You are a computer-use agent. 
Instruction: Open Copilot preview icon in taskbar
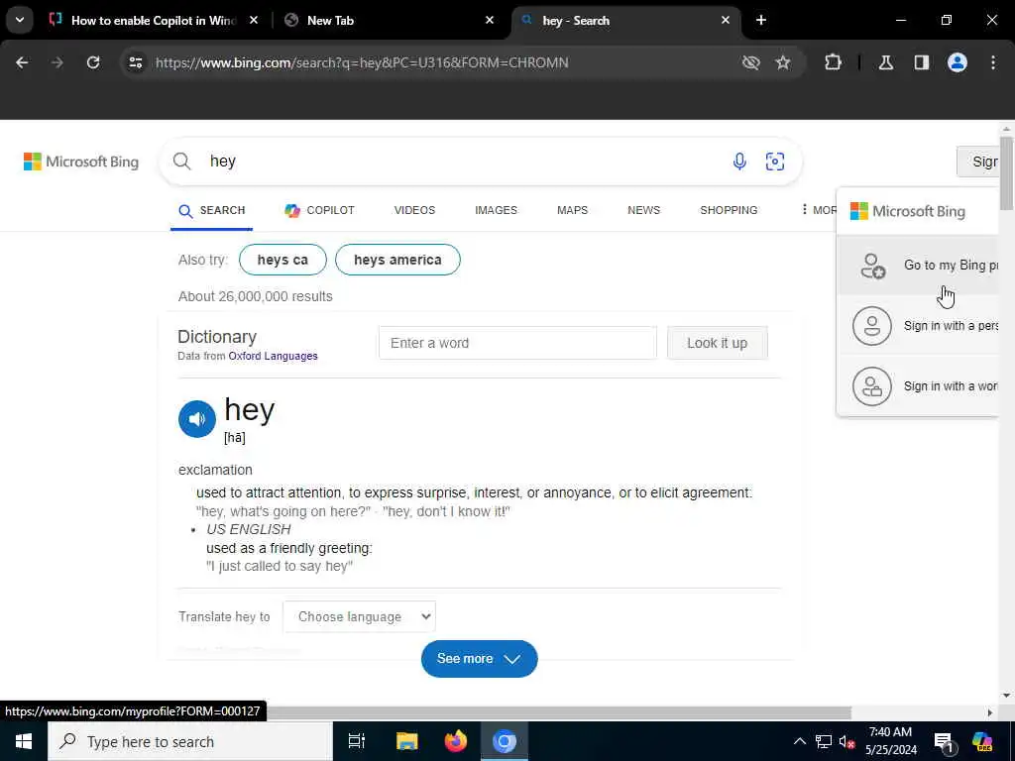(x=982, y=741)
